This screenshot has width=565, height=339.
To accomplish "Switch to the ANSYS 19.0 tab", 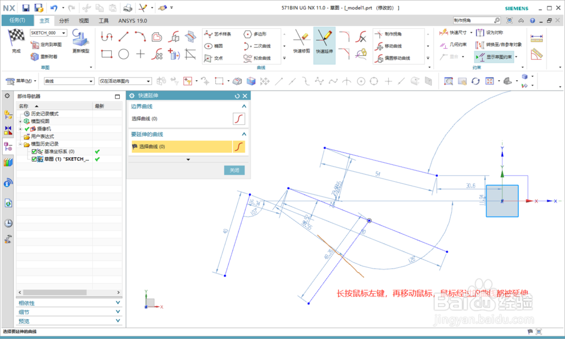I will click(133, 20).
